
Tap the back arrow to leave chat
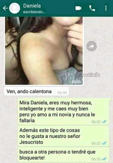(5, 8)
